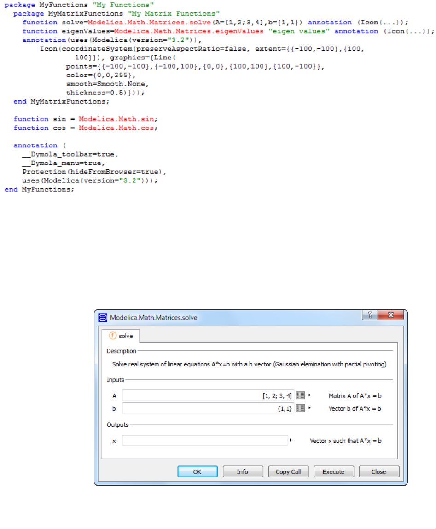Click the Protection(hideFromBrowser=true) line
Viewport: 436px width, 529px height.
[94, 172]
